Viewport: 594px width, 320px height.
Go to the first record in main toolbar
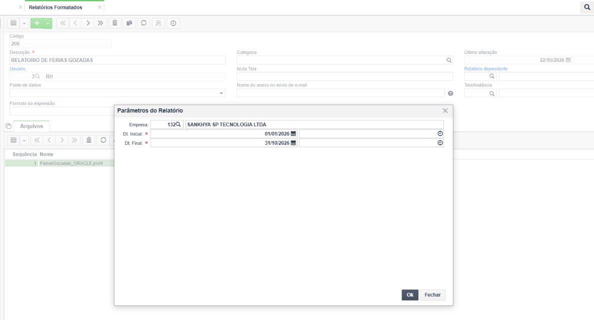pyautogui.click(x=63, y=23)
